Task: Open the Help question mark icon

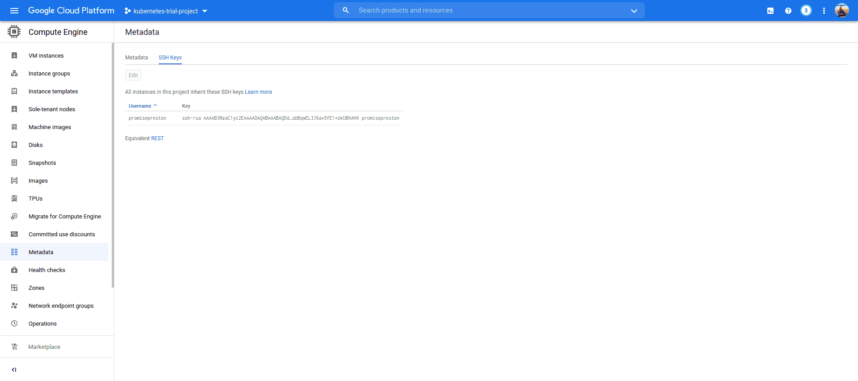Action: pos(788,11)
